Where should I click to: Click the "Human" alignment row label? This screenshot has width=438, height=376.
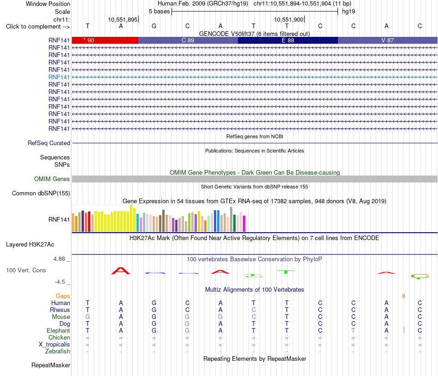[60, 303]
